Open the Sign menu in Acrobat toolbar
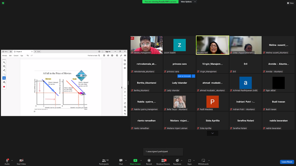The height and width of the screenshot is (166, 296). (22, 55)
